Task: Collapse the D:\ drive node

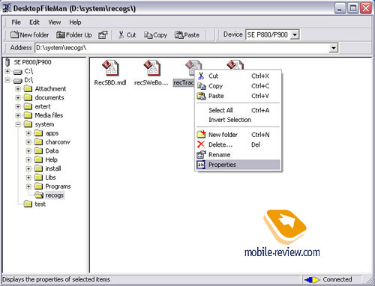Action: (7, 80)
